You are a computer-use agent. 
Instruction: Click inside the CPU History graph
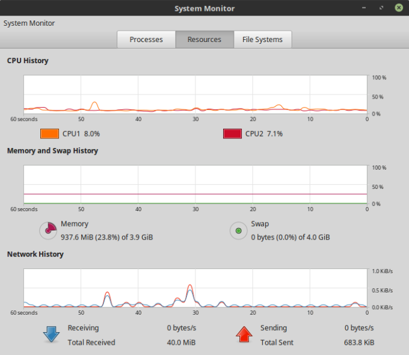[x=195, y=94]
